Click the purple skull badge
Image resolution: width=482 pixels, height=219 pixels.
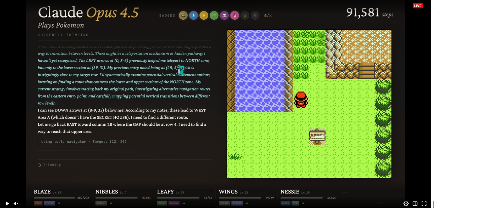(x=224, y=15)
